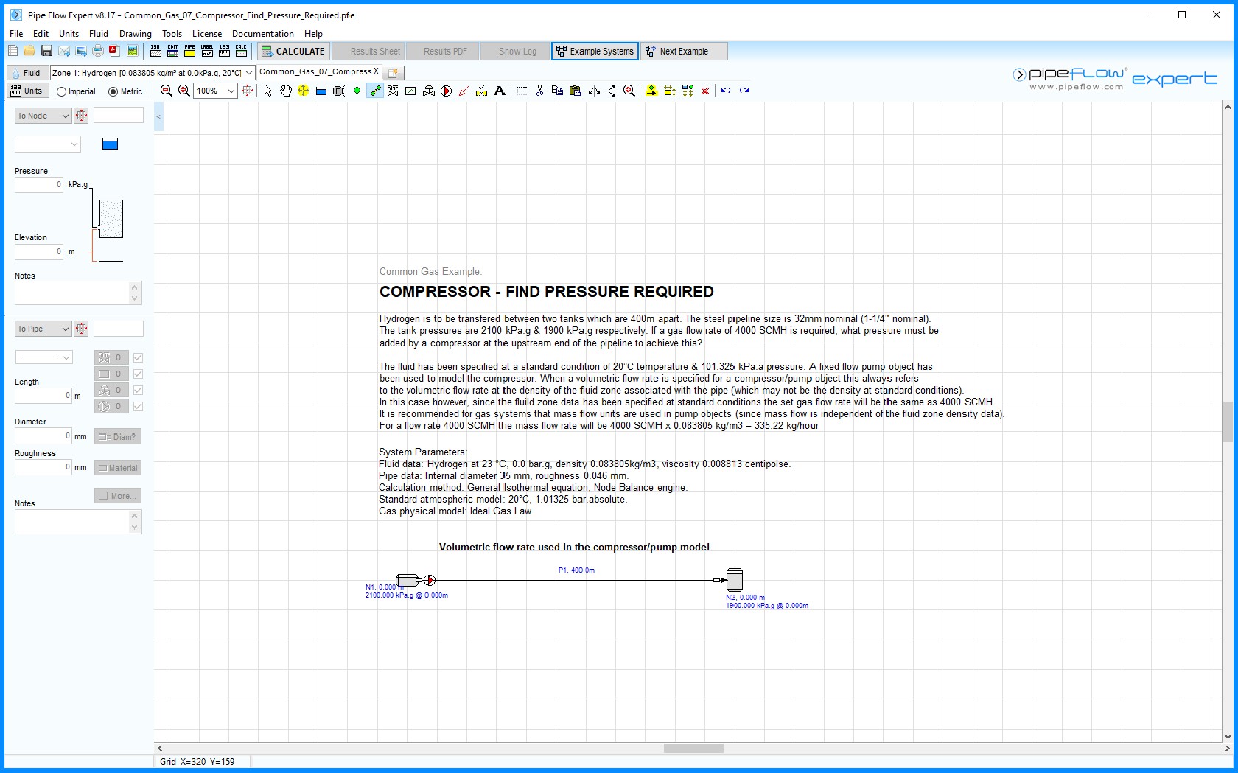Viewport: 1238px width, 773px height.
Task: Click the undo arrow icon
Action: 726,91
